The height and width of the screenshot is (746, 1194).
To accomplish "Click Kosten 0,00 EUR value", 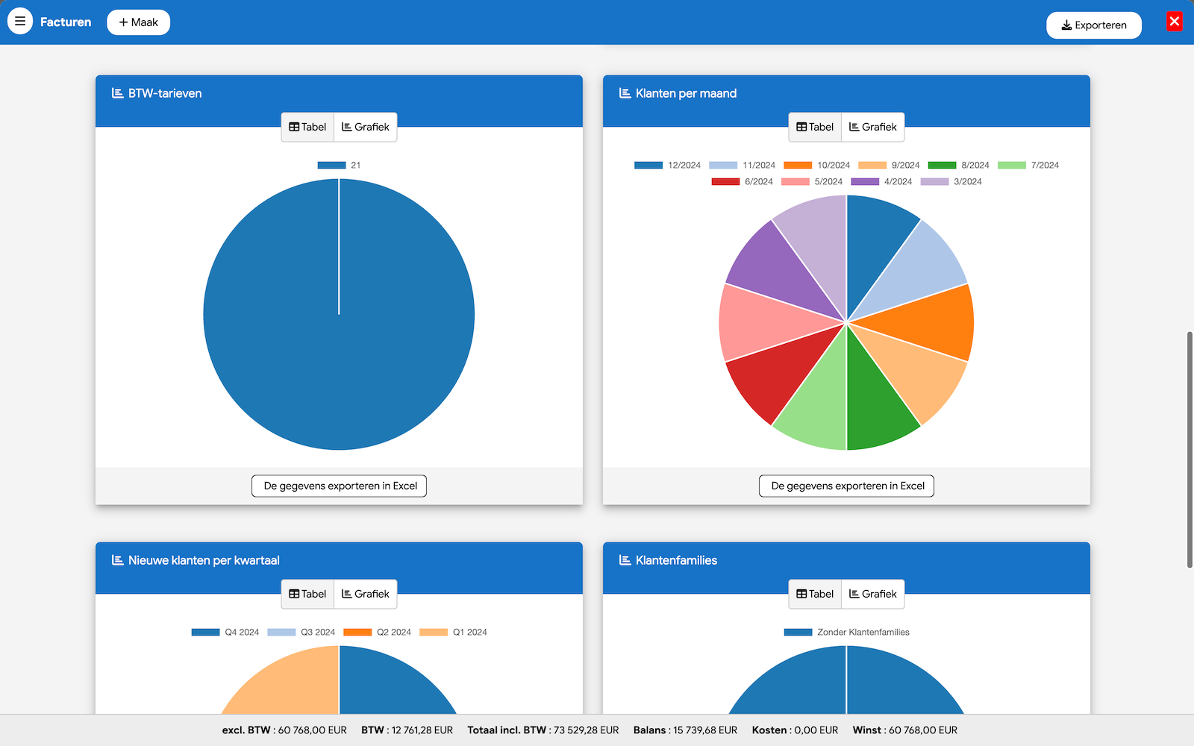I will coord(795,730).
